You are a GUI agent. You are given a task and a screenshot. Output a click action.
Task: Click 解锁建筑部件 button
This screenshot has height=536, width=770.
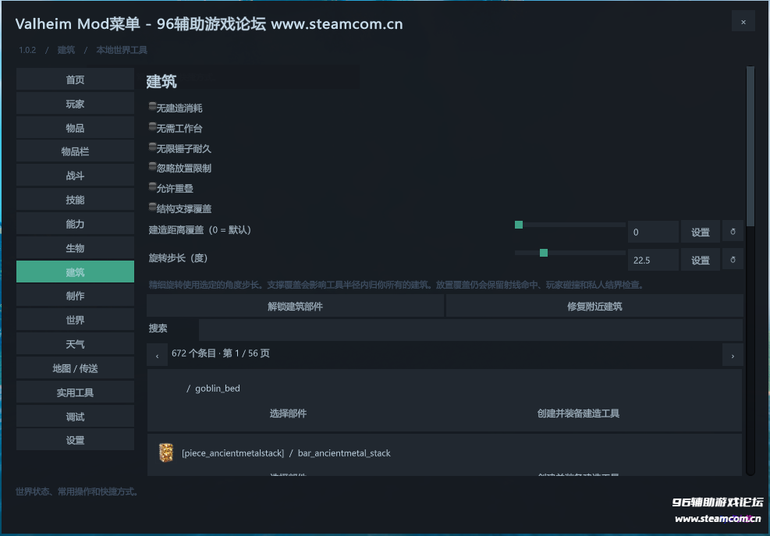click(295, 306)
